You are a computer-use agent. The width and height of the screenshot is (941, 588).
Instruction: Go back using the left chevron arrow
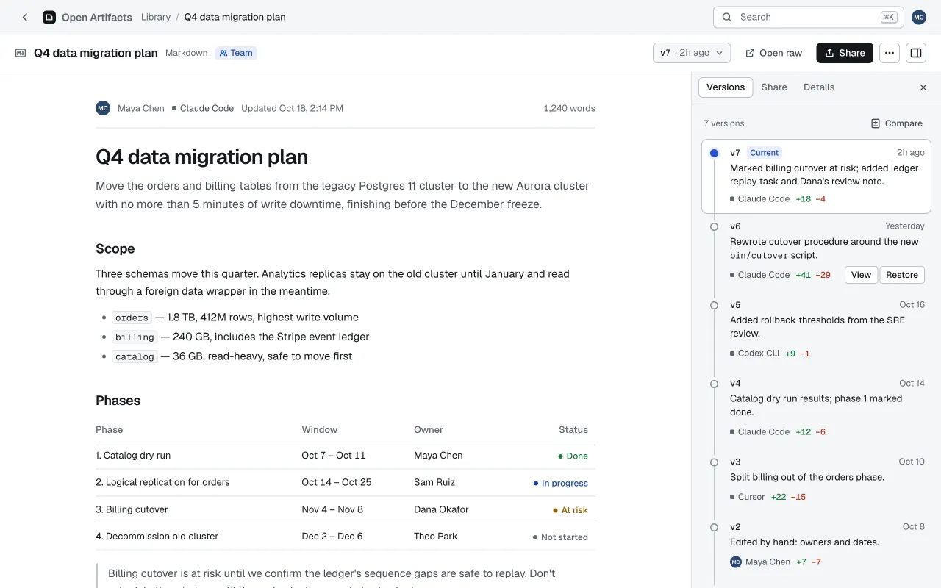[25, 17]
